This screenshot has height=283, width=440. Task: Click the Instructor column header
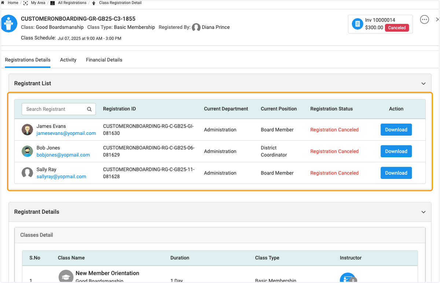351,258
